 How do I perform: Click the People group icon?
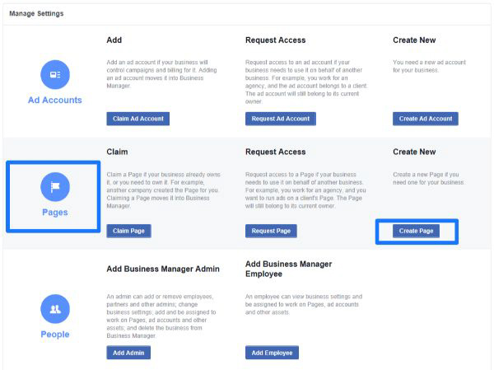click(55, 309)
